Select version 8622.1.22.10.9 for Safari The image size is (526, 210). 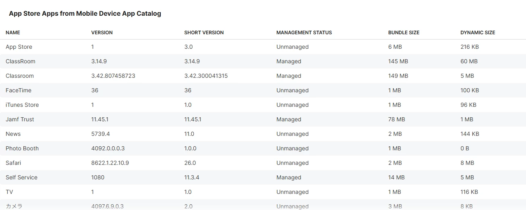pyautogui.click(x=110, y=163)
